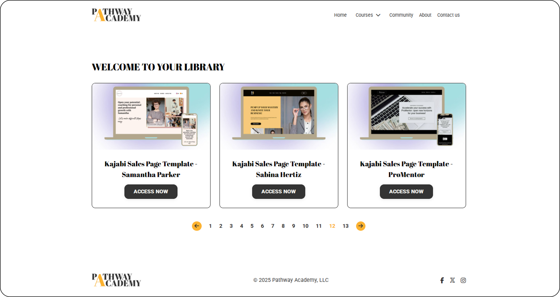560x297 pixels.
Task: Click the Pathway Academy header logo
Action: click(116, 15)
